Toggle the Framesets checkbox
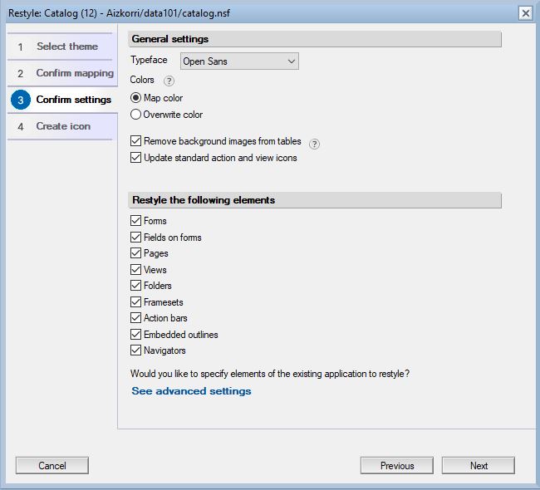540x490 pixels. tap(136, 302)
